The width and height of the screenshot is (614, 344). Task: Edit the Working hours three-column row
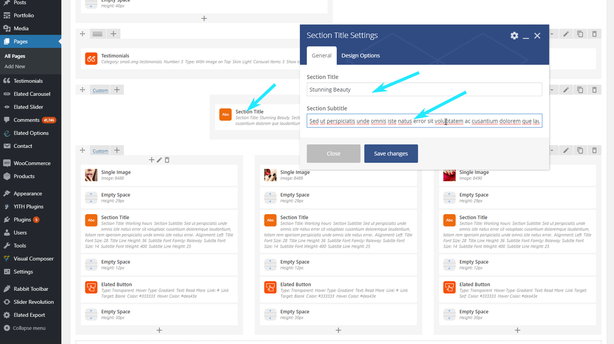566,150
